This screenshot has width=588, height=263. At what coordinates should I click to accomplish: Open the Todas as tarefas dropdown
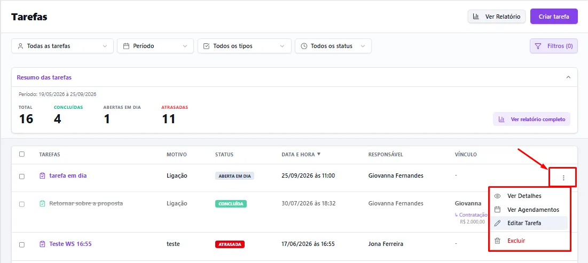click(62, 46)
